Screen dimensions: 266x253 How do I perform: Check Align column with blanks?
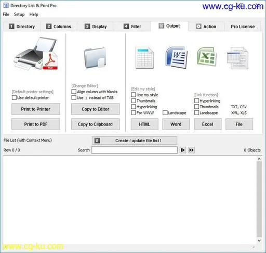click(74, 92)
